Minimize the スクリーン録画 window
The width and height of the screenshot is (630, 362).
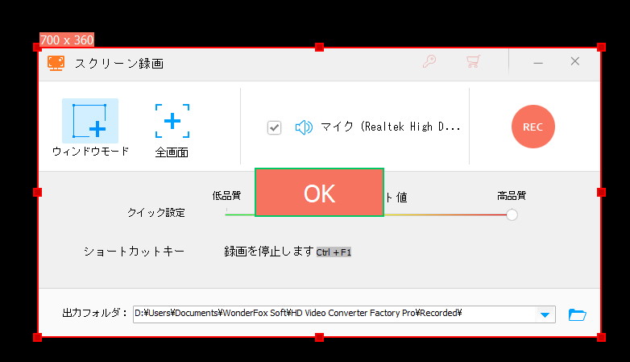point(538,63)
